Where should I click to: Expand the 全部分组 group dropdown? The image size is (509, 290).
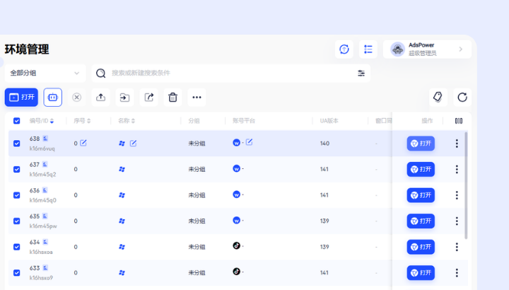point(45,73)
